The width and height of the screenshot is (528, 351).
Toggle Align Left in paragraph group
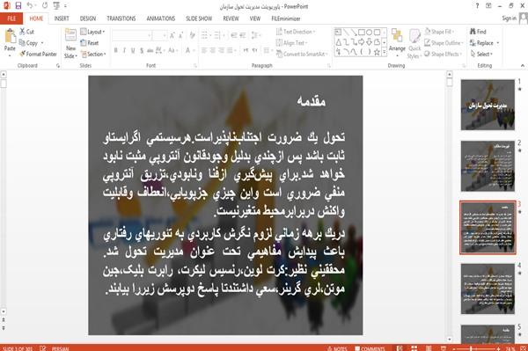(x=204, y=50)
